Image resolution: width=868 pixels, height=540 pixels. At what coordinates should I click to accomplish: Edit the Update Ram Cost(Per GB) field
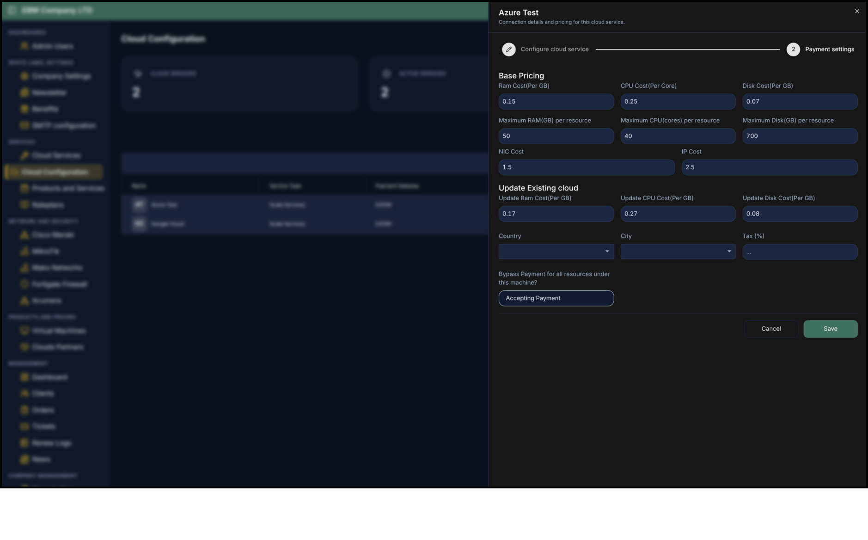point(556,214)
